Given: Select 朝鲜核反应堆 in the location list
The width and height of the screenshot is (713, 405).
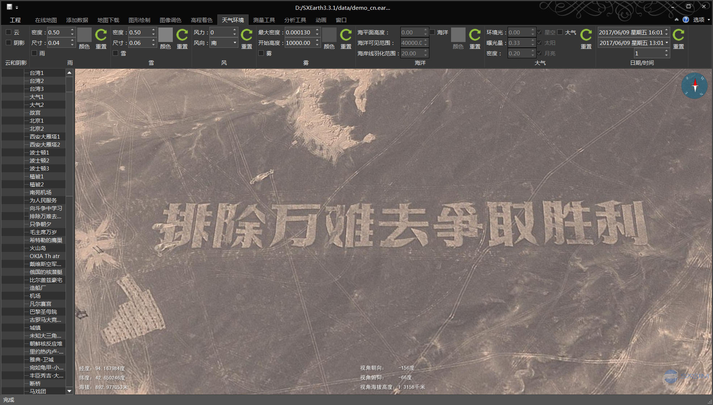Looking at the screenshot, I should 46,343.
